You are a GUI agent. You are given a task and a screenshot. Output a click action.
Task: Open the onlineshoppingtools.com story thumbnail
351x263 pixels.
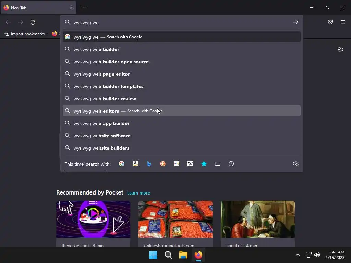pos(175,219)
